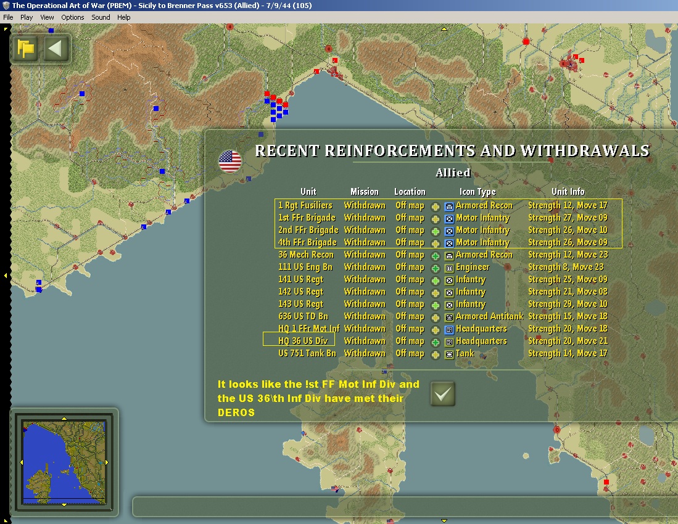Click the left arrow back button
This screenshot has width=678, height=524.
pyautogui.click(x=56, y=48)
